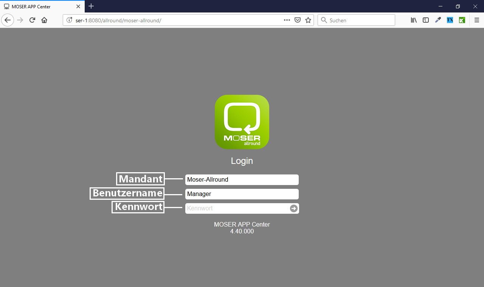Bookmark this page with the star icon

pyautogui.click(x=308, y=20)
